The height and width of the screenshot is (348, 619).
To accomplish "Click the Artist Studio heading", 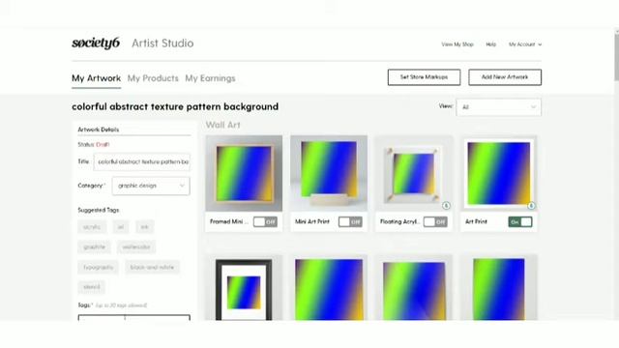I will click(x=162, y=43).
